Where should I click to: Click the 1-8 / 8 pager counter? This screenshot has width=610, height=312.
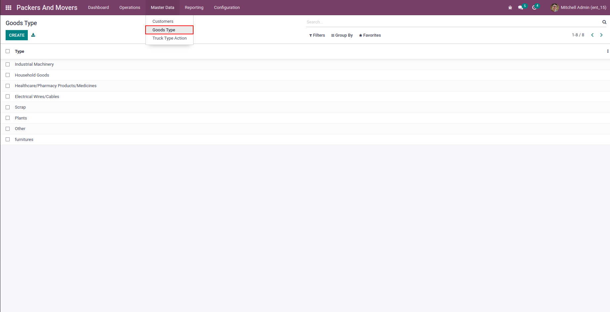tap(578, 35)
